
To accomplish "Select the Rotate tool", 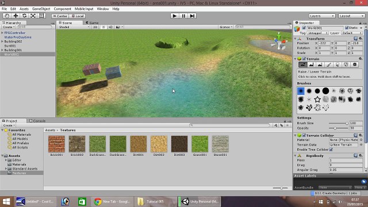I will coord(24,16).
